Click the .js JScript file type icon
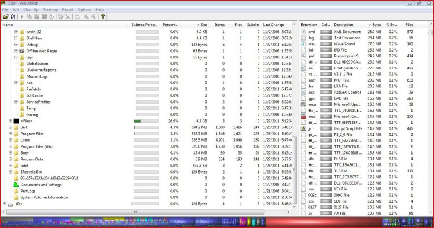Image resolution: width=434 pixels, height=228 pixels. (303, 128)
